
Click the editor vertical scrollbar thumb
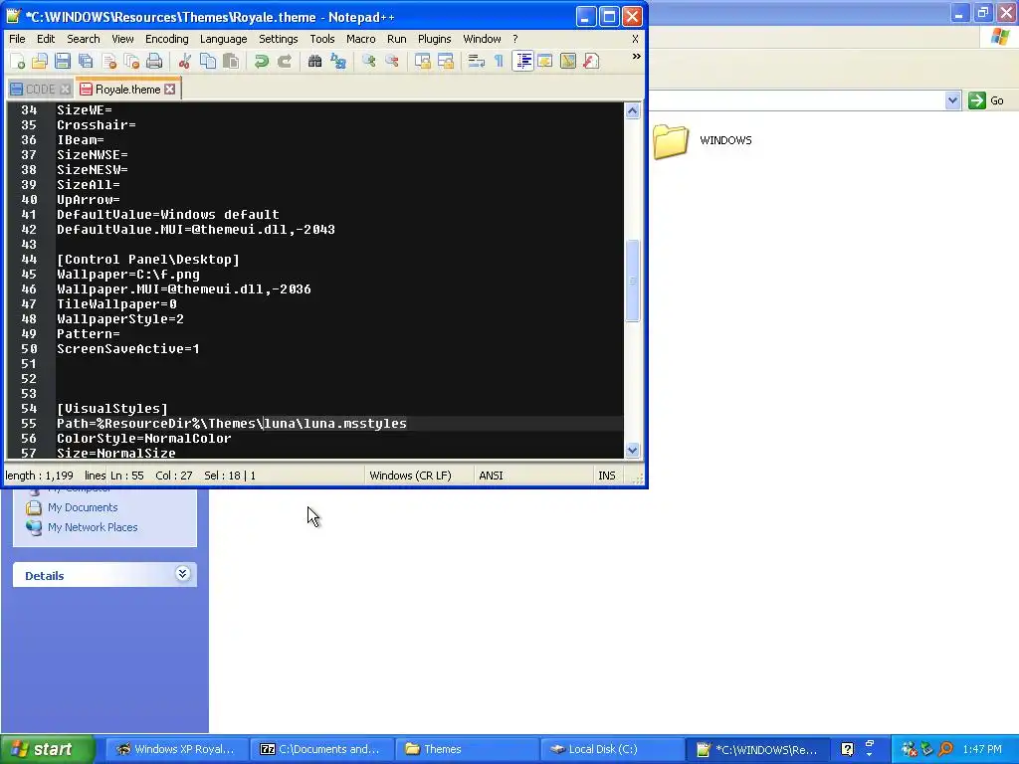coord(632,281)
